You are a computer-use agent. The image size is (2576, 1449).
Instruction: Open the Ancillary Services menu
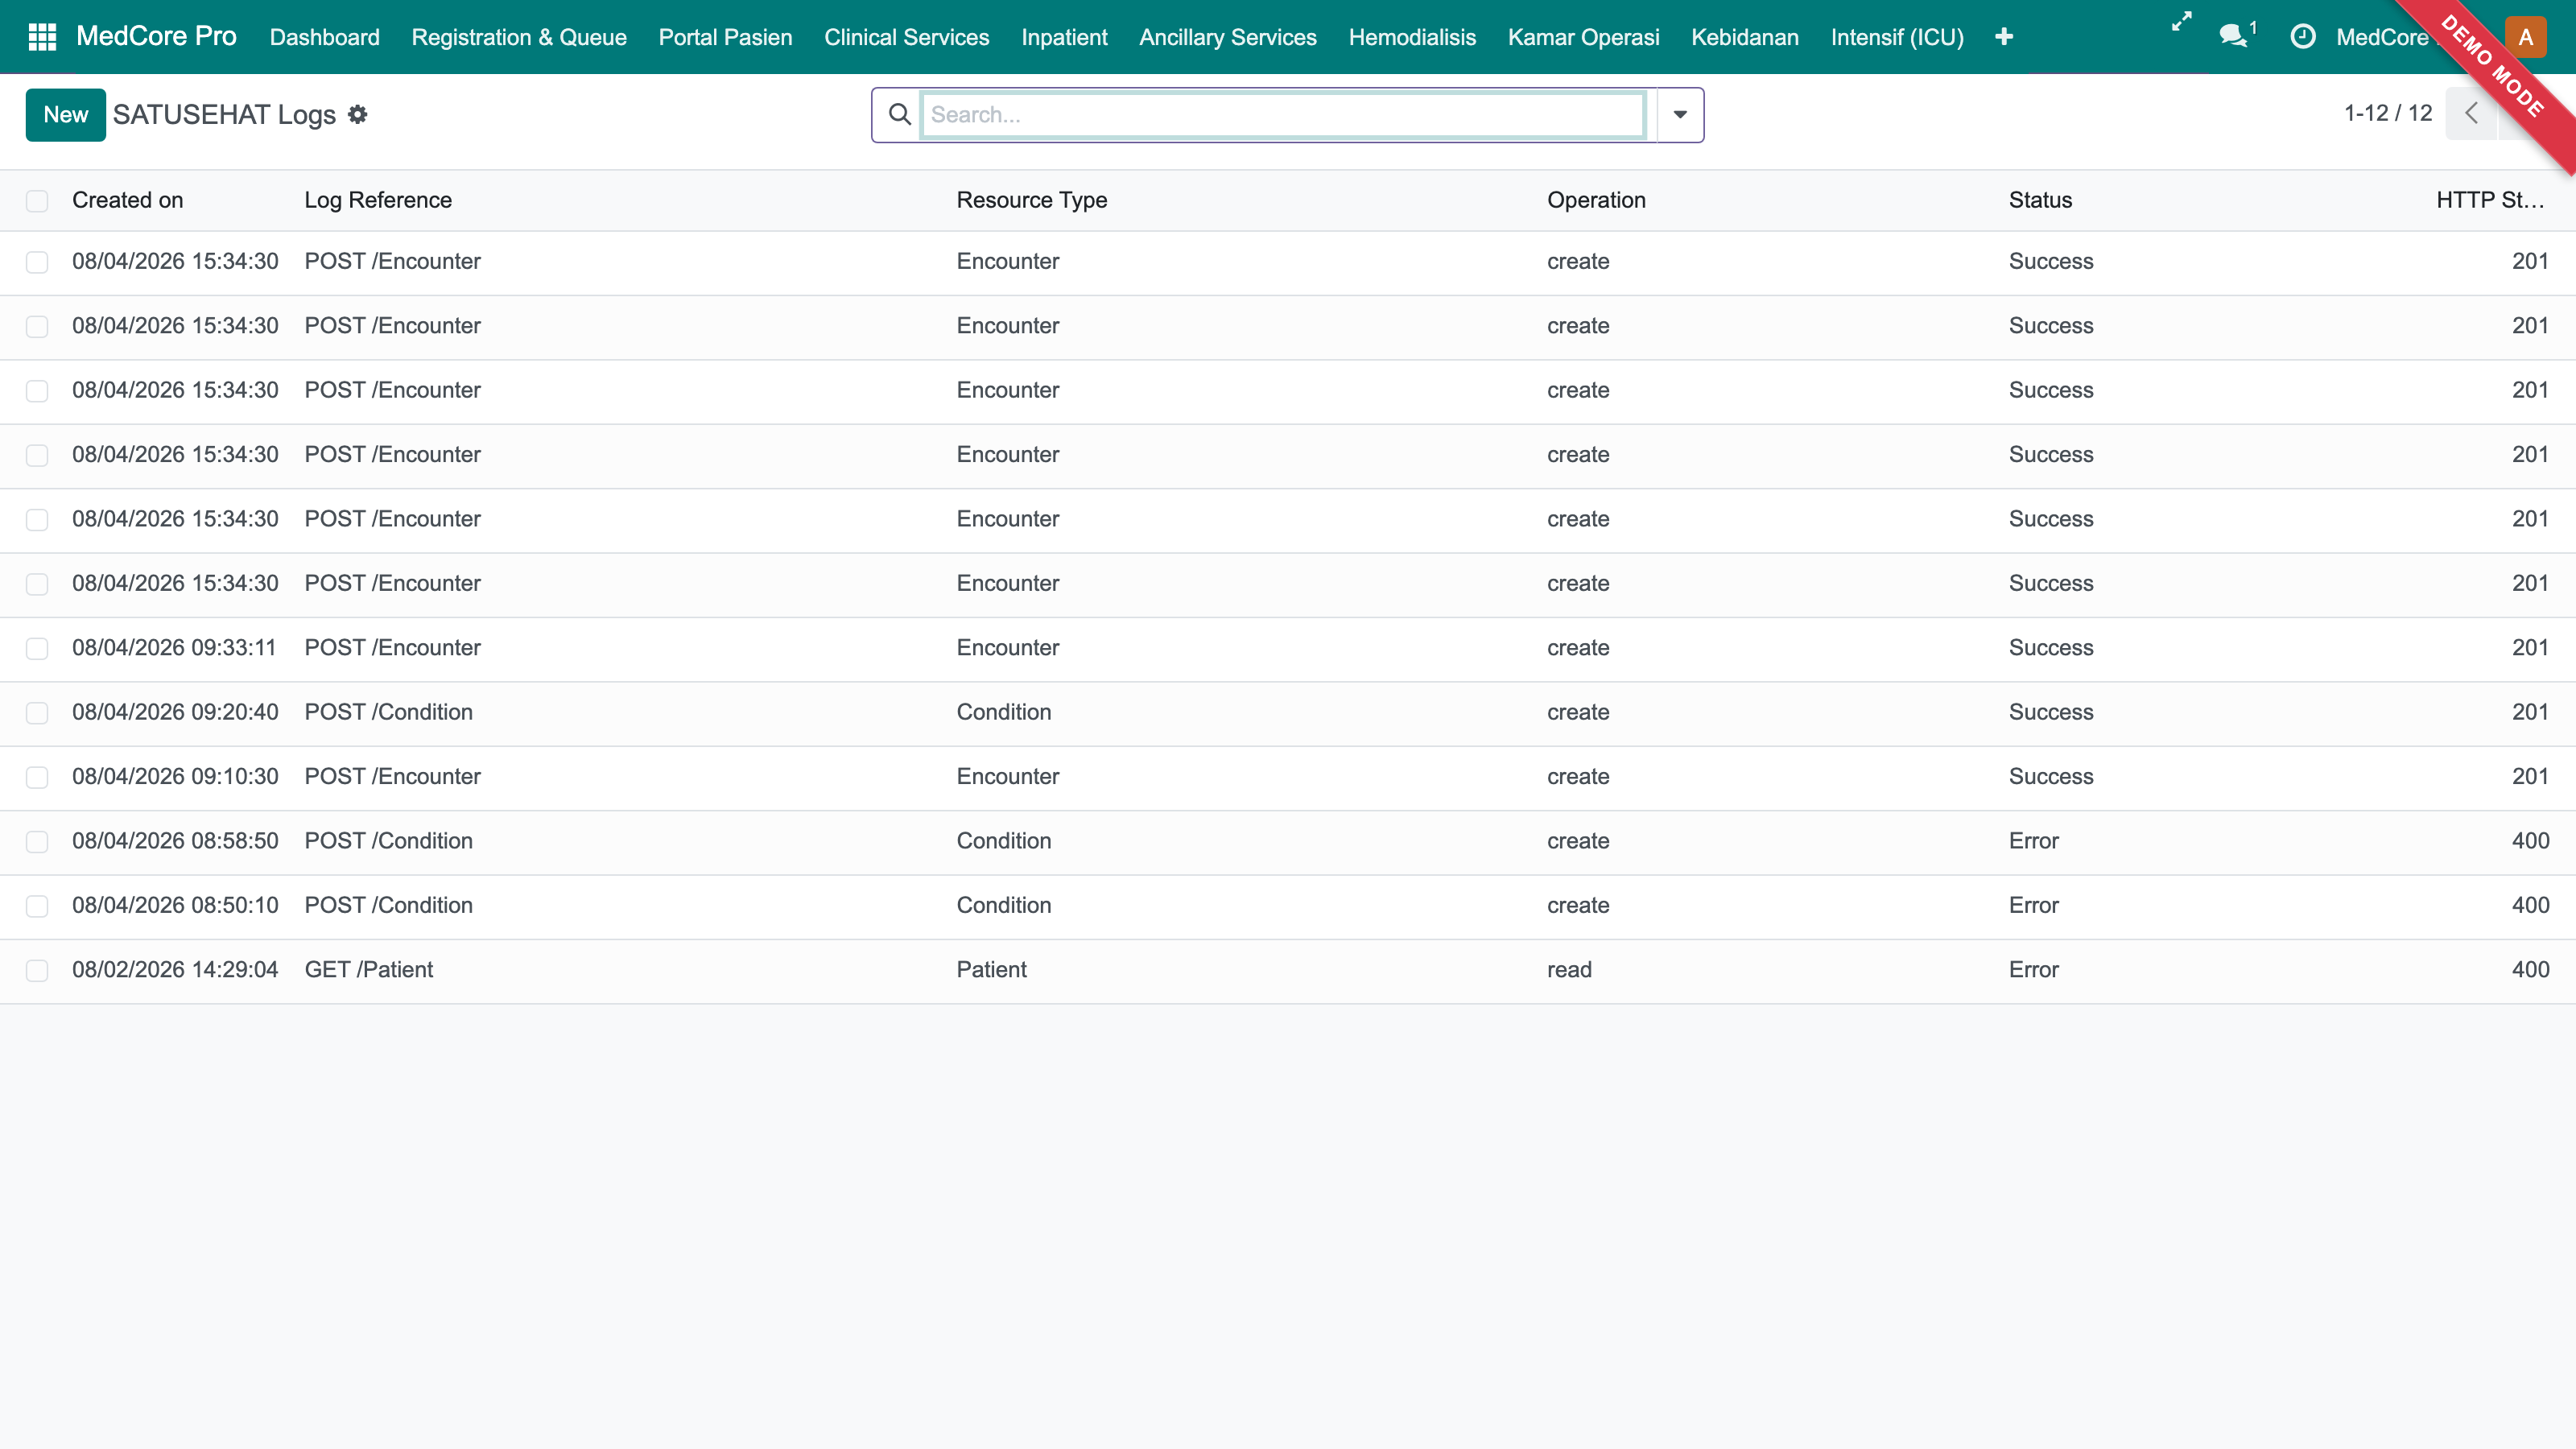pos(1228,37)
